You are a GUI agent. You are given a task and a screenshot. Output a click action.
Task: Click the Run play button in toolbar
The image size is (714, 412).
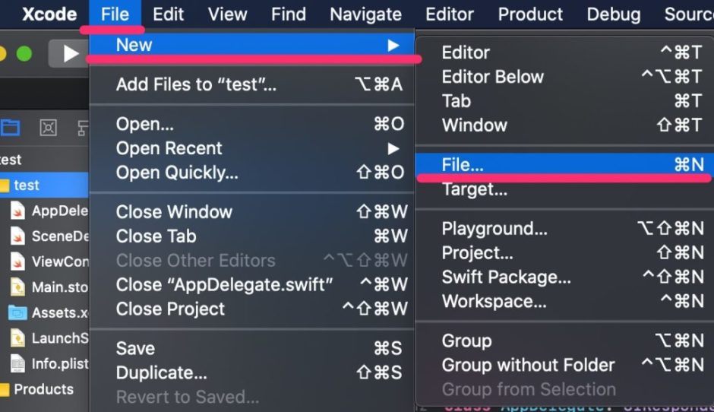(70, 54)
